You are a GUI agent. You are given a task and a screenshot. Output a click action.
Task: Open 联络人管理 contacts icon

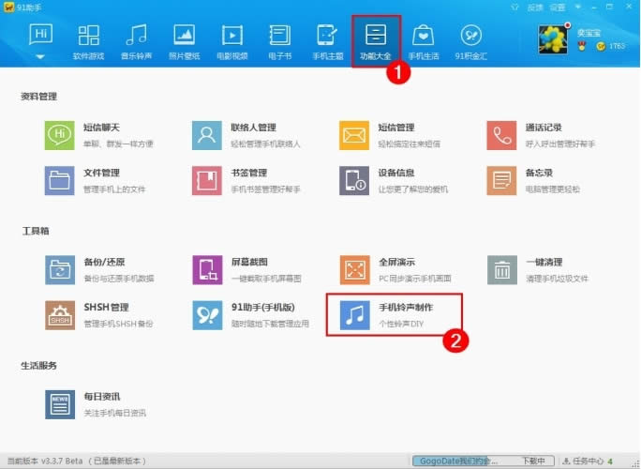point(207,135)
